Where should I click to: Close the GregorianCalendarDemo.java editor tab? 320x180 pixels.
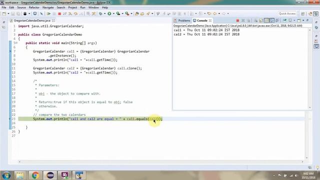coord(53,20)
